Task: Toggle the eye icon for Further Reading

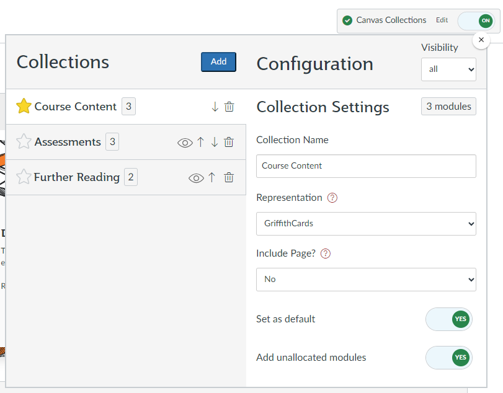Action: (x=196, y=178)
